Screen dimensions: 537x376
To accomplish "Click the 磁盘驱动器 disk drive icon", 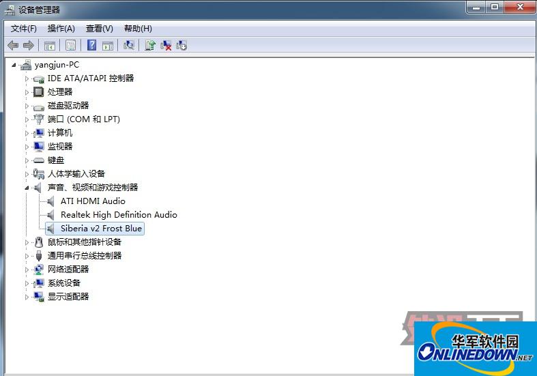I will pos(39,107).
